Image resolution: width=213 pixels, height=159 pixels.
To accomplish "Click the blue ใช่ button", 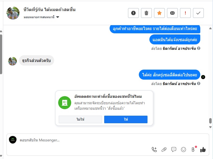I will click(126, 119).
